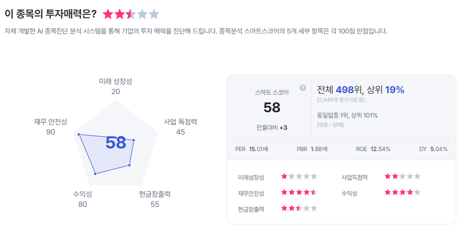This screenshot has width=468, height=226.
Task: Click the smart score help question-mark icon
Action: tap(303, 88)
